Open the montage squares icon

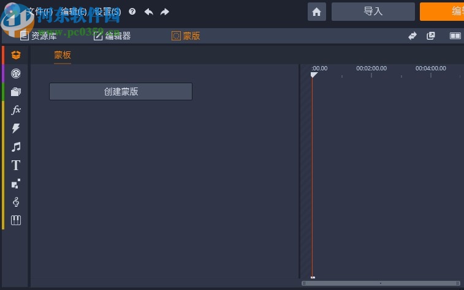pyautogui.click(x=16, y=184)
